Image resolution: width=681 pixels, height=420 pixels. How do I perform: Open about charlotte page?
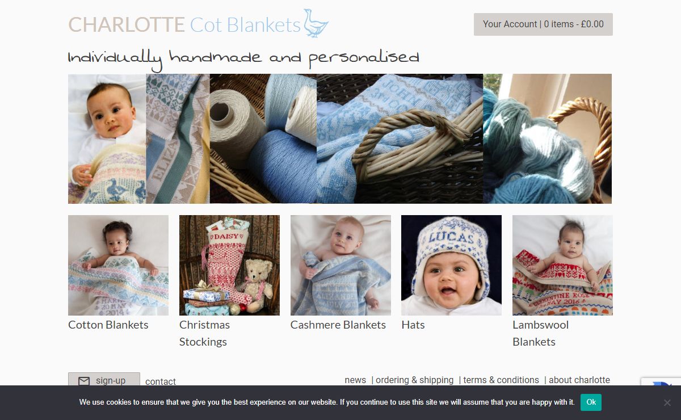[x=579, y=380]
